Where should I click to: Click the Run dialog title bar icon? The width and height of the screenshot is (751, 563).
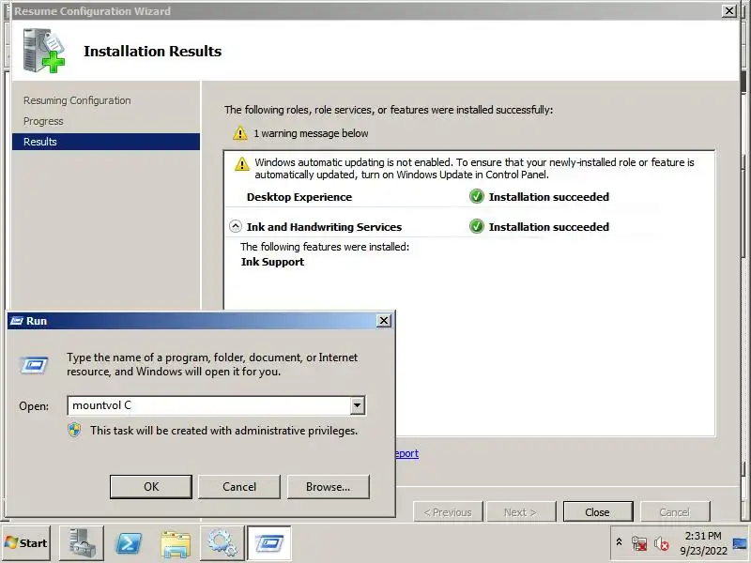coord(17,321)
